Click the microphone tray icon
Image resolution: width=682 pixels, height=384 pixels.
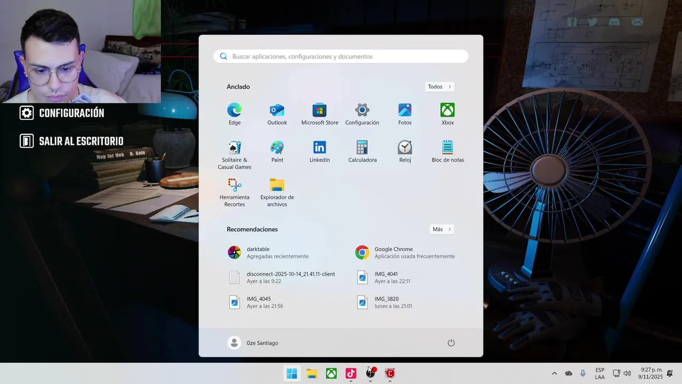coord(583,373)
